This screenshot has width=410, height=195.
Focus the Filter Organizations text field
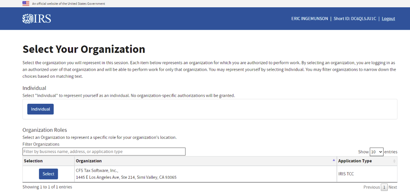coord(104,152)
